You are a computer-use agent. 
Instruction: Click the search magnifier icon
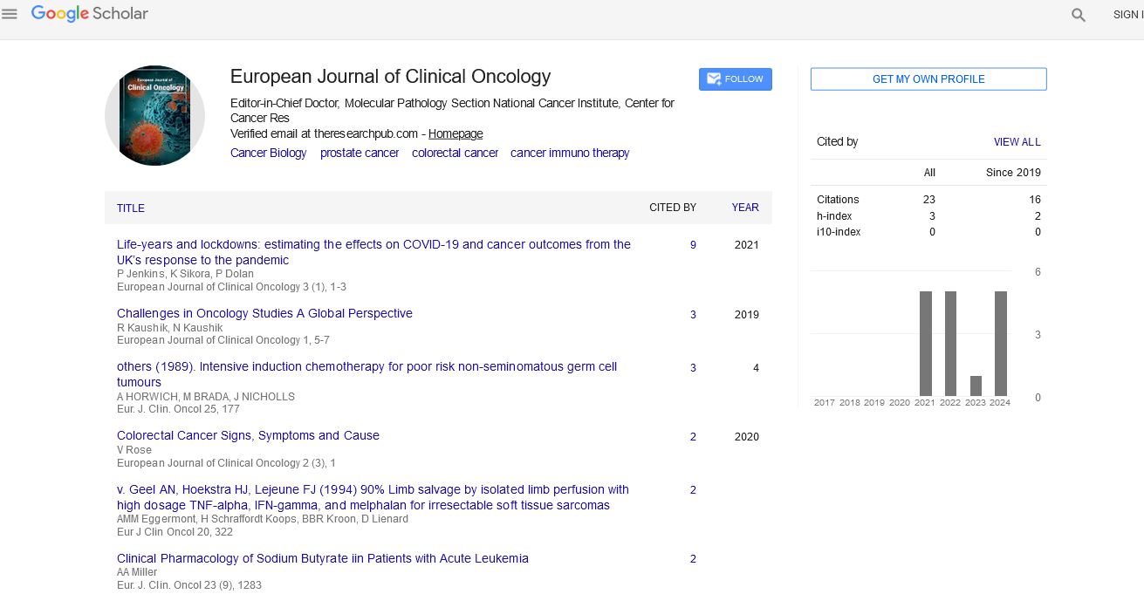(1079, 15)
